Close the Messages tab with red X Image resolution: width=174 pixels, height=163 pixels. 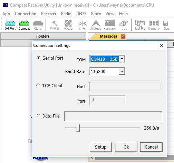tap(123, 37)
